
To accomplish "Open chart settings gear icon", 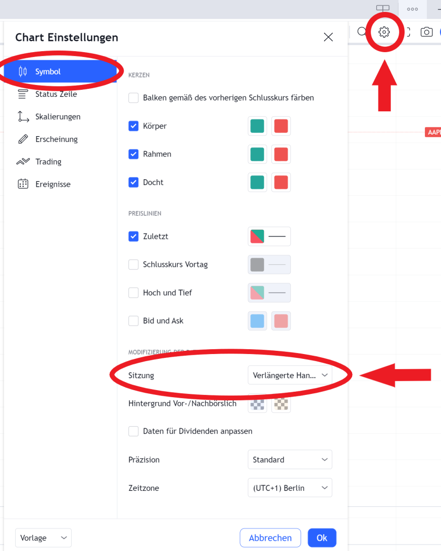I will pyautogui.click(x=384, y=32).
